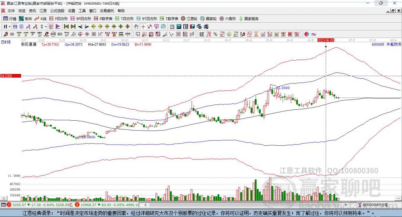The width and height of the screenshot is (402, 217).
Task: Open the P四方形 tool
Action: [x=58, y=19]
